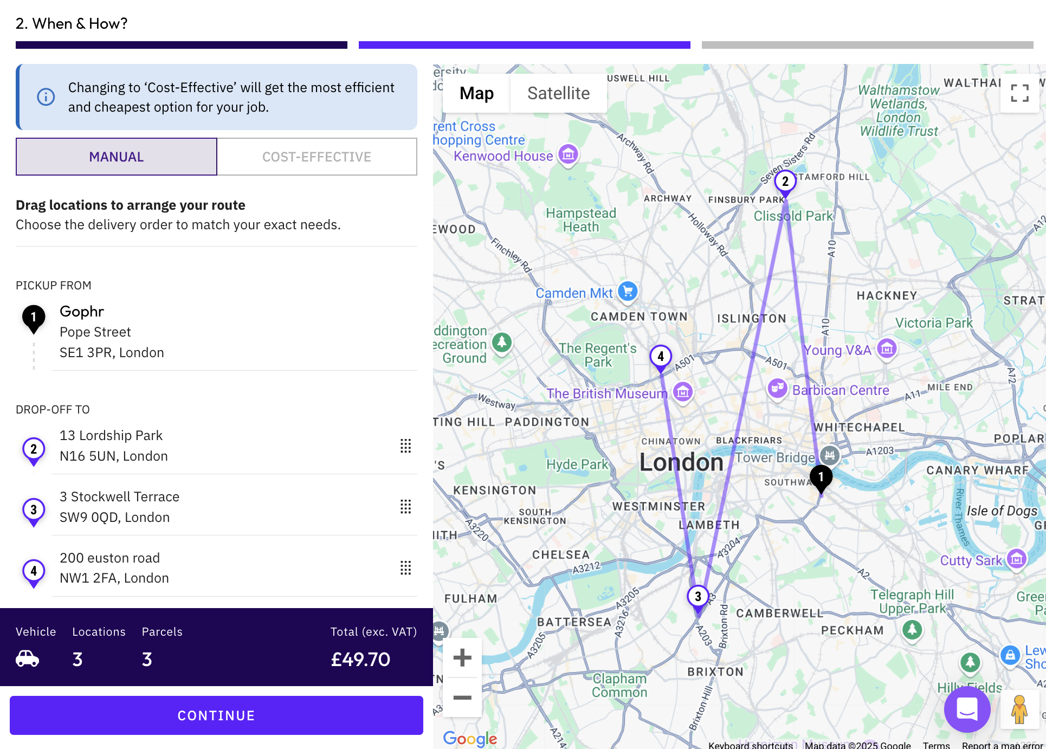Screen dimensions: 1046x749
Task: Click the stop 2 pin icon beside 13 Lordship Park
Action: [34, 451]
